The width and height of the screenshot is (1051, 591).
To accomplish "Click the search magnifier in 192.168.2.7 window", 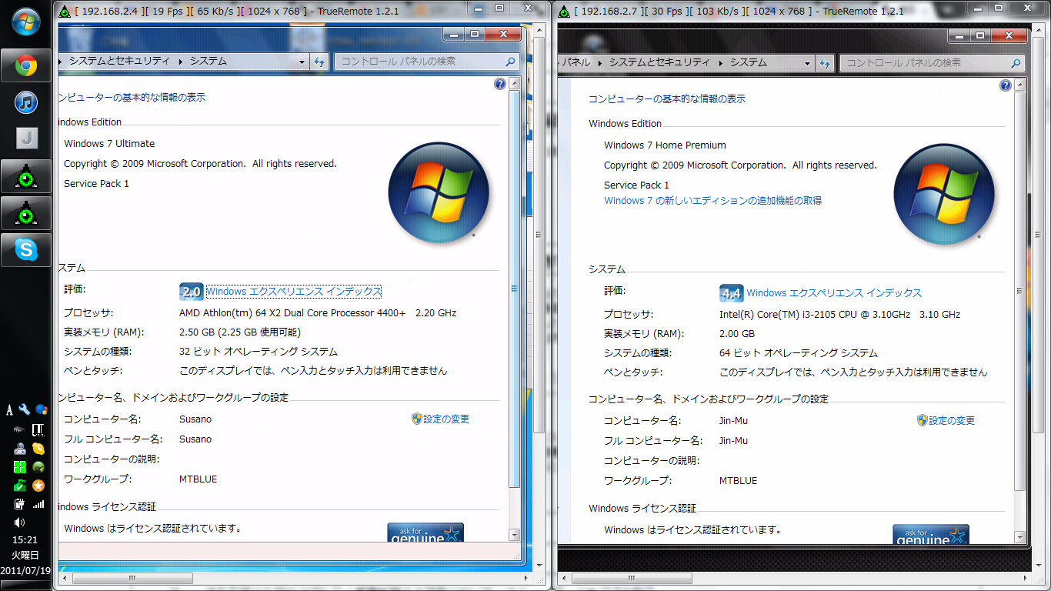I will 1016,63.
